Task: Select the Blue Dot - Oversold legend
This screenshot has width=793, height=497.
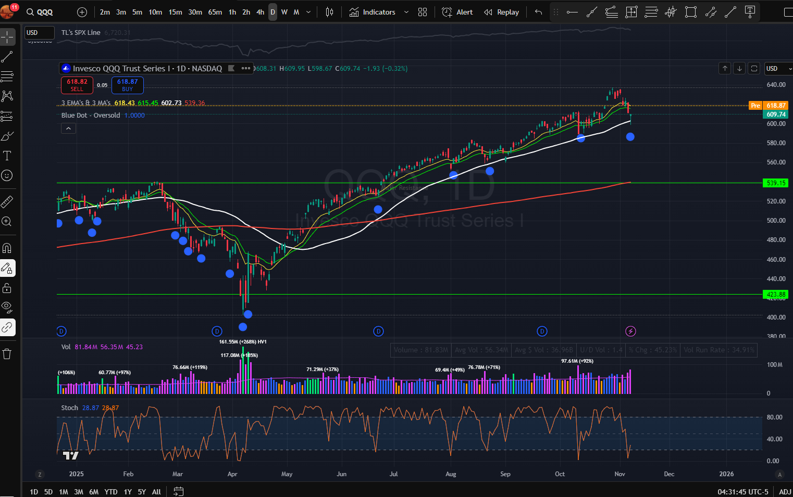Action: click(91, 115)
